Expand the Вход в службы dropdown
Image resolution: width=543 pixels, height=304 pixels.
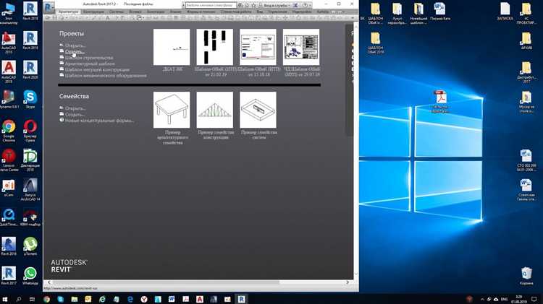click(276, 5)
